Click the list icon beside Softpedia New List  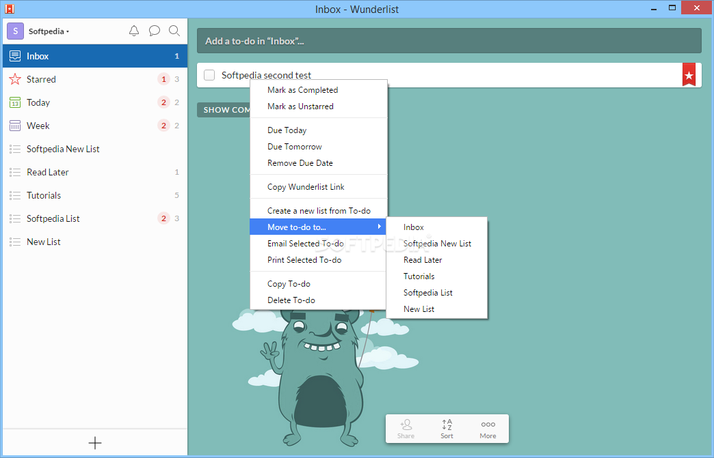pos(15,149)
